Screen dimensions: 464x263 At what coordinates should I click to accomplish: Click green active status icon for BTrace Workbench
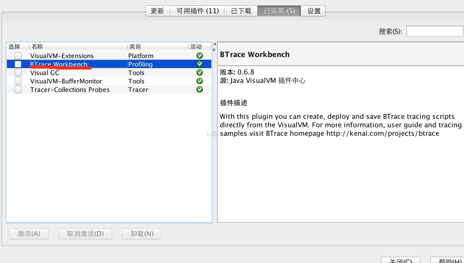coord(200,64)
